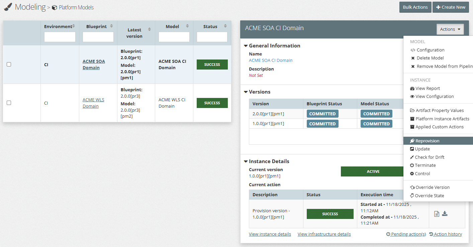Open the Bulk Actions button
The image size is (473, 247).
(x=415, y=7)
